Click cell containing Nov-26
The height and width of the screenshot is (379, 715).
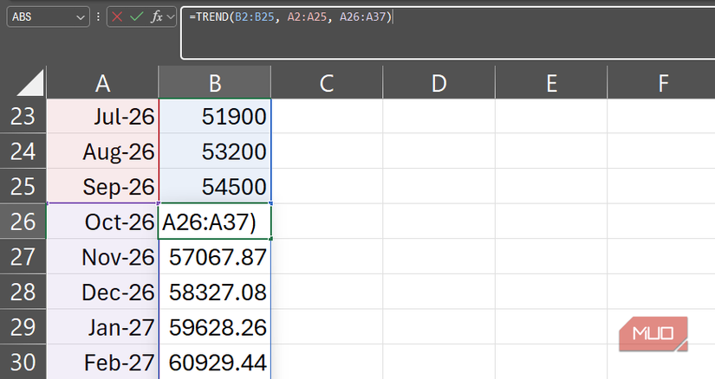click(102, 256)
